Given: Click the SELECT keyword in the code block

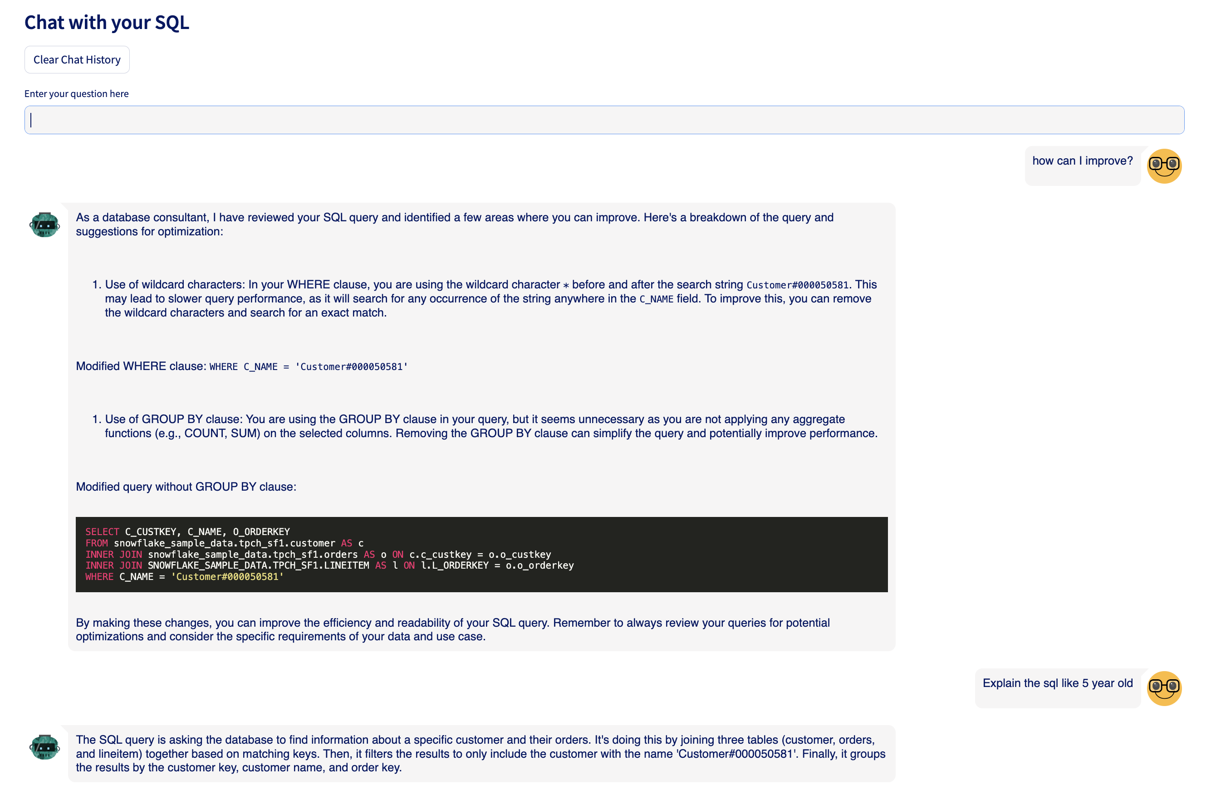Looking at the screenshot, I should point(102,531).
